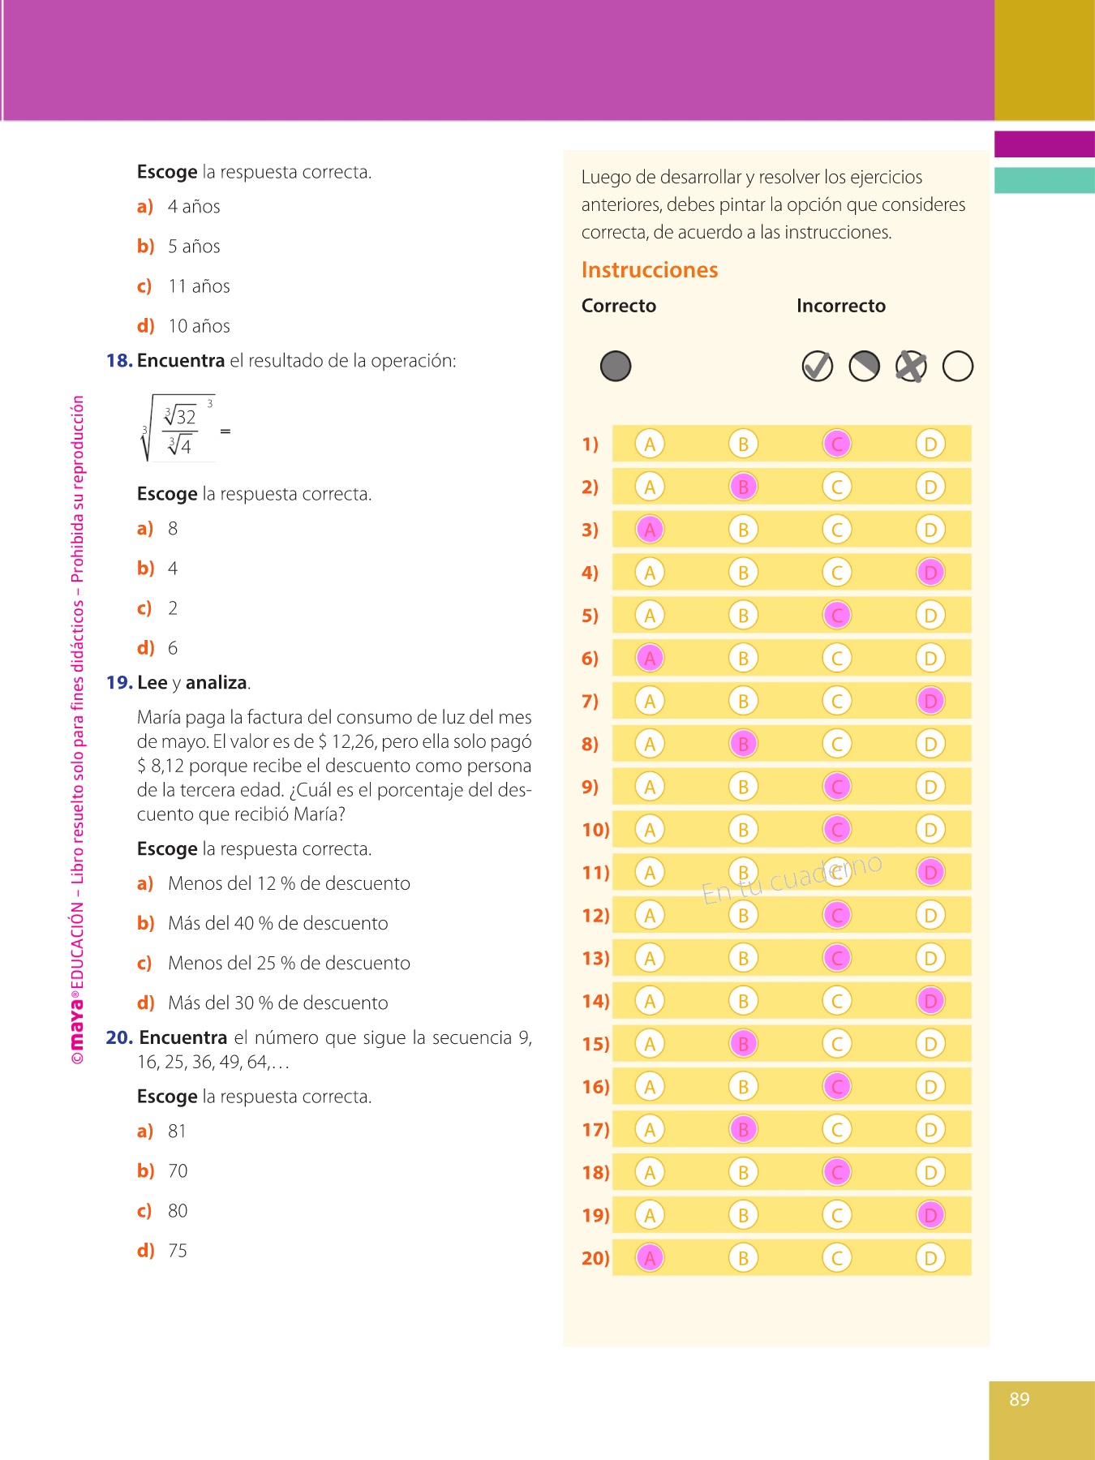This screenshot has width=1095, height=1460.
Task: Click the teal color tab at the right edge
Action: pyautogui.click(x=1044, y=180)
